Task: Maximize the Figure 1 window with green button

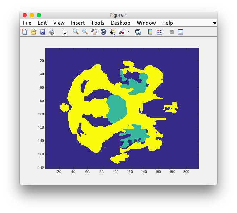Action: tap(39, 15)
